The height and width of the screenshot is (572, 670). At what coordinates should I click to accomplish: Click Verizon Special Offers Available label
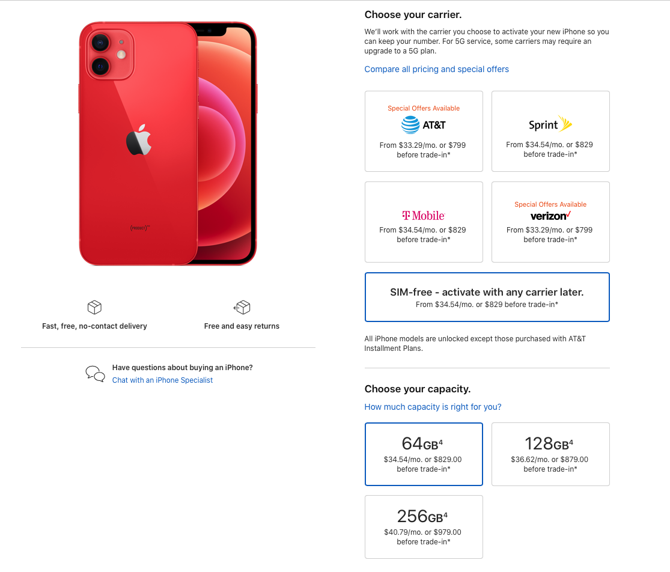550,204
